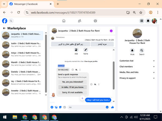The width and height of the screenshot is (162, 121).
Task: Go to Home feed icon
Action: [64, 21]
